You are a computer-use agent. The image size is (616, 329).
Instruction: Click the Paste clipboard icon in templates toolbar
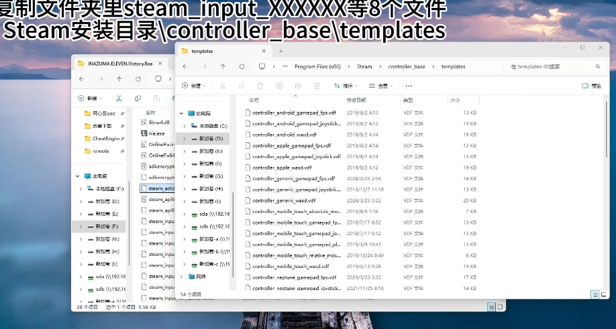260,86
